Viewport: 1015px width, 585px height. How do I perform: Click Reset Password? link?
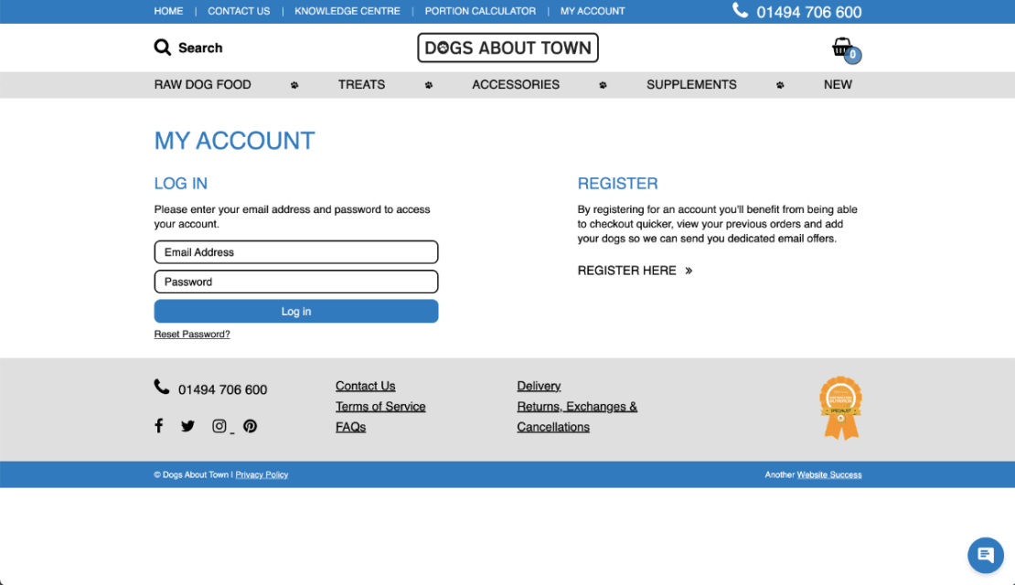click(192, 334)
